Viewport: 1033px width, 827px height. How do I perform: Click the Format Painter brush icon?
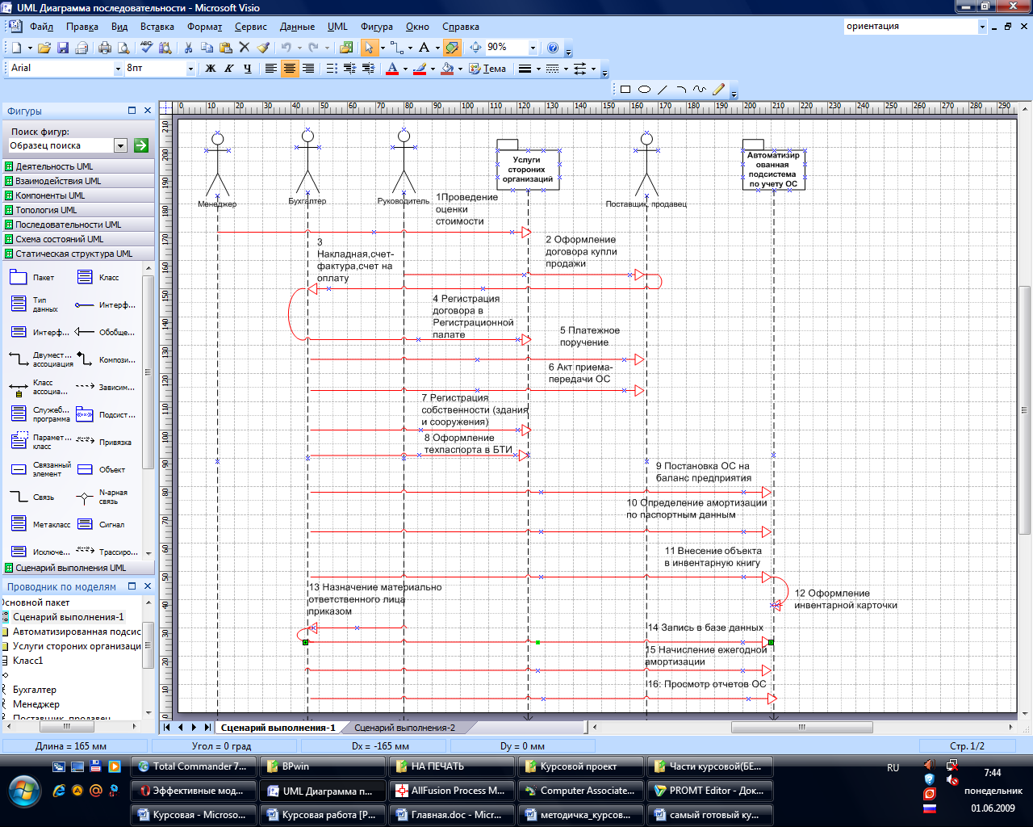(264, 48)
